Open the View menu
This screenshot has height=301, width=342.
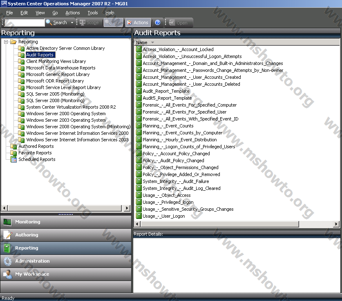click(40, 13)
